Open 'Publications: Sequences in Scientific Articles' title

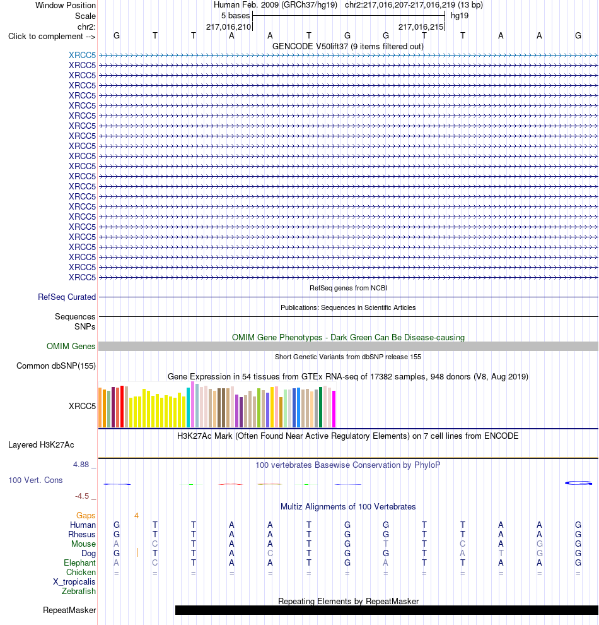(348, 307)
